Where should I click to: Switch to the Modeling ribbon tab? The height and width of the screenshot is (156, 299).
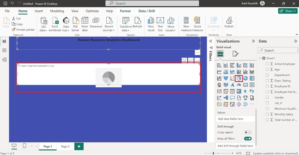[x=57, y=11]
